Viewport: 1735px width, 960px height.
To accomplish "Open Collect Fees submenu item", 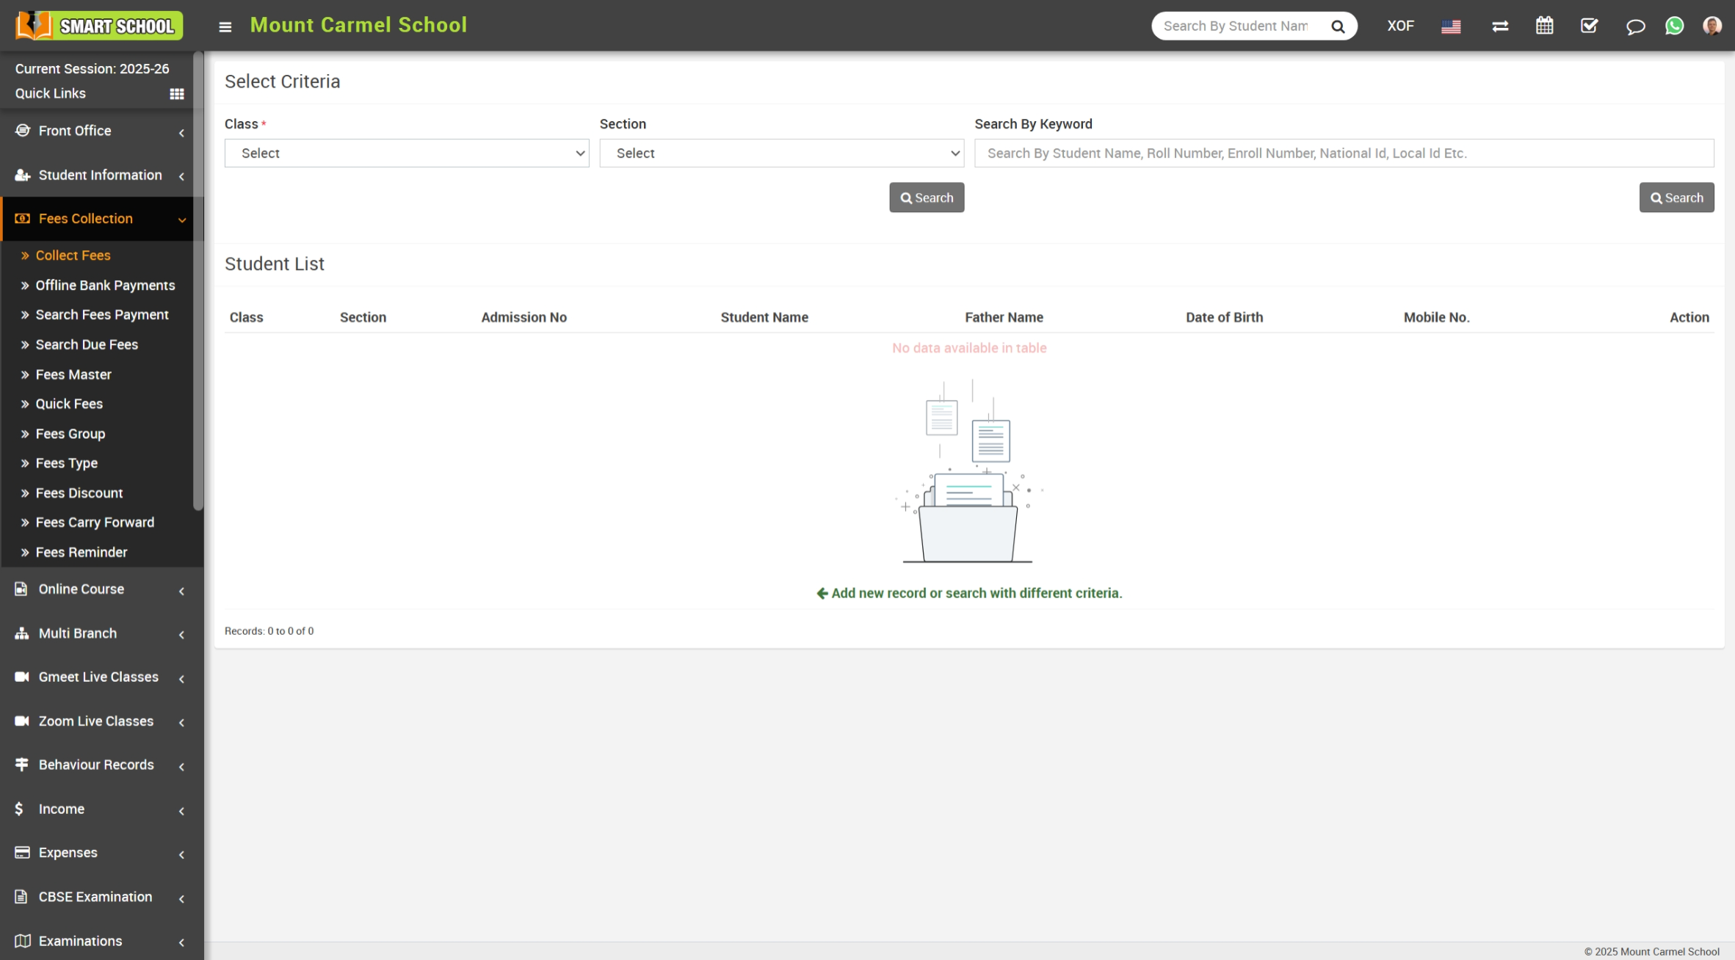I will point(73,255).
